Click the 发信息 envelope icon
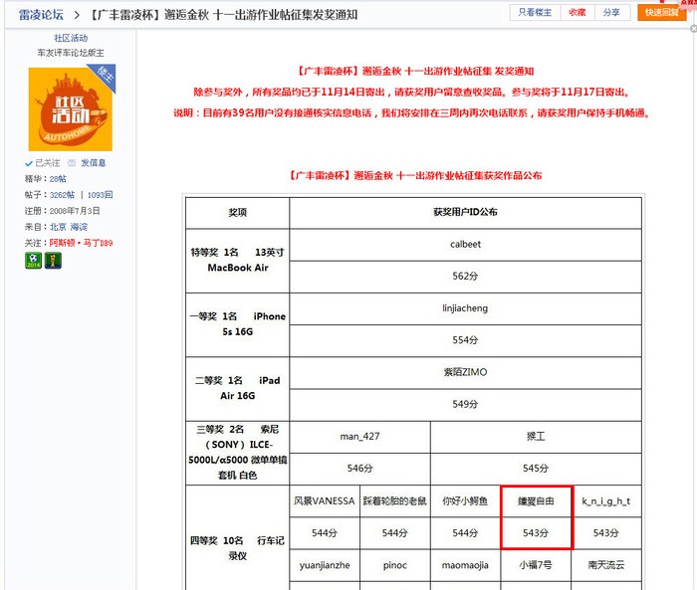The height and width of the screenshot is (590, 697). pos(72,163)
